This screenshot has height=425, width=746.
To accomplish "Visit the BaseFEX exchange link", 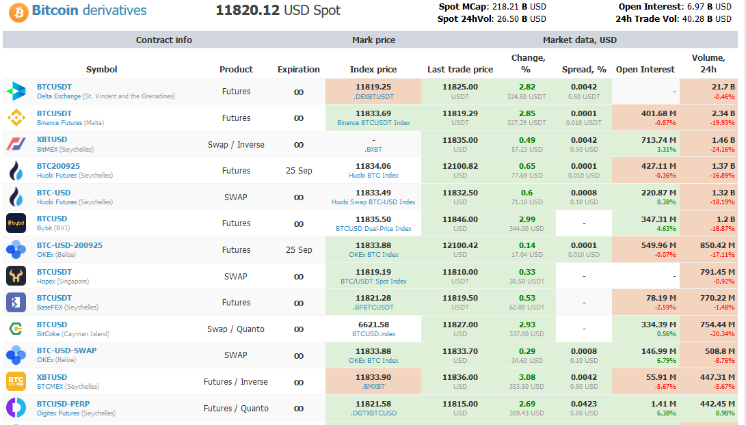I will [x=51, y=307].
